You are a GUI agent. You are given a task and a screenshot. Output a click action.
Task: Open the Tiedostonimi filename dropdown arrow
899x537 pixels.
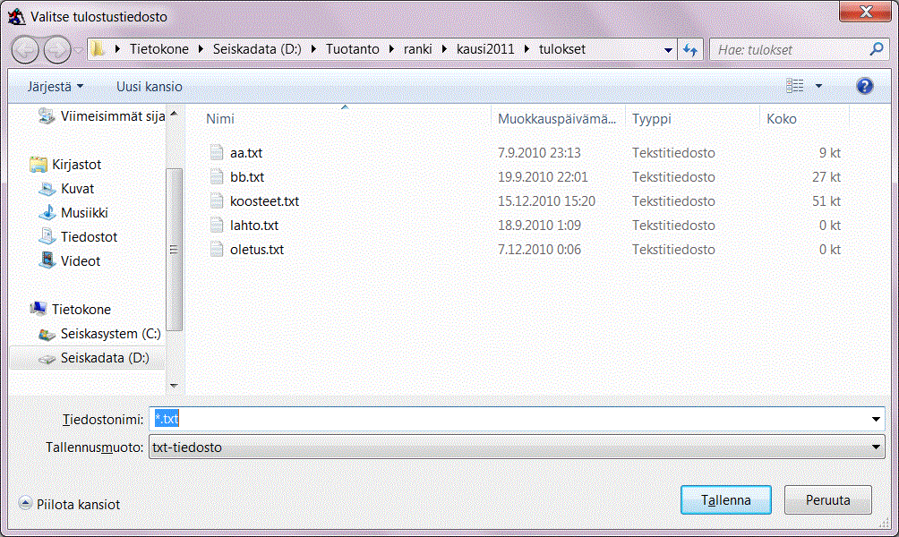click(877, 420)
